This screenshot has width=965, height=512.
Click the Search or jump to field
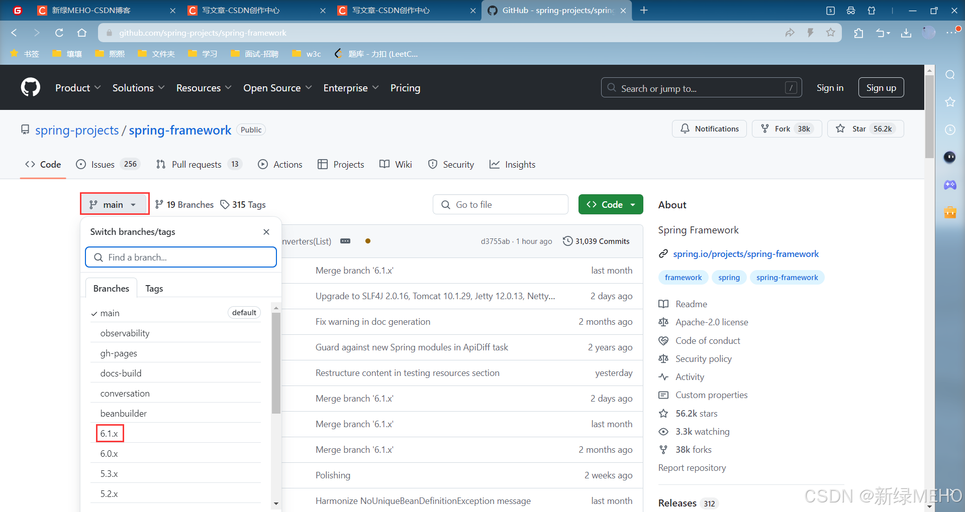[x=701, y=88]
